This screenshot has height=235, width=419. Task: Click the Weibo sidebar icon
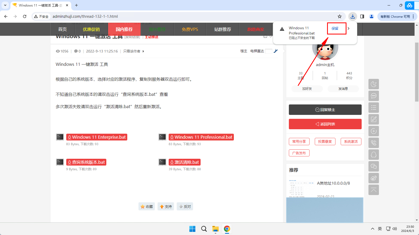click(374, 178)
